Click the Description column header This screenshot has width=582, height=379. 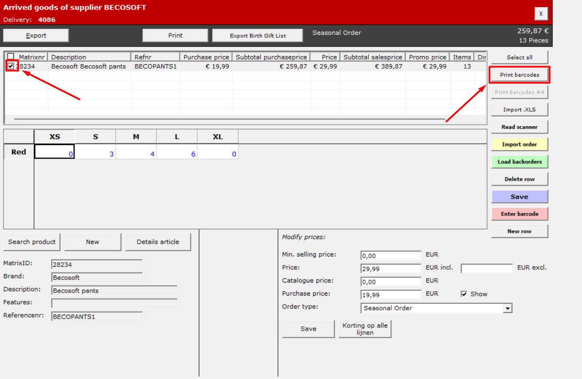click(x=89, y=57)
